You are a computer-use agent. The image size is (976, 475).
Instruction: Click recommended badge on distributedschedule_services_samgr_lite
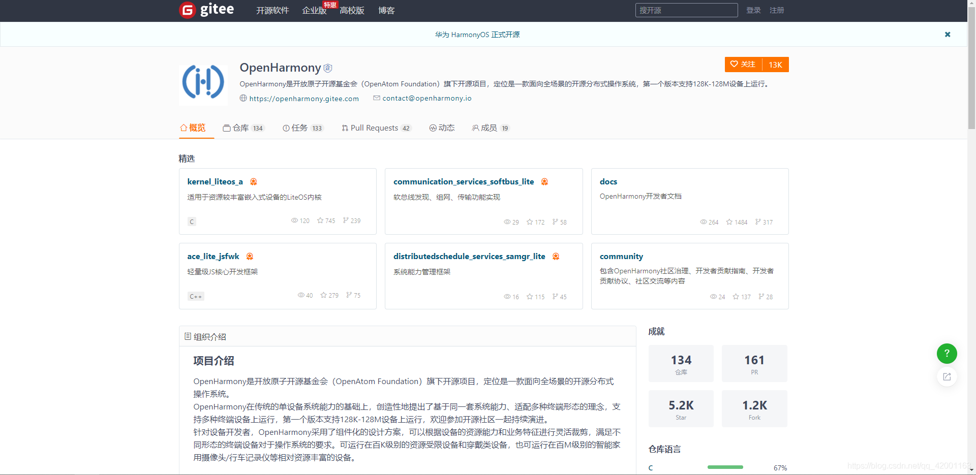click(x=556, y=257)
